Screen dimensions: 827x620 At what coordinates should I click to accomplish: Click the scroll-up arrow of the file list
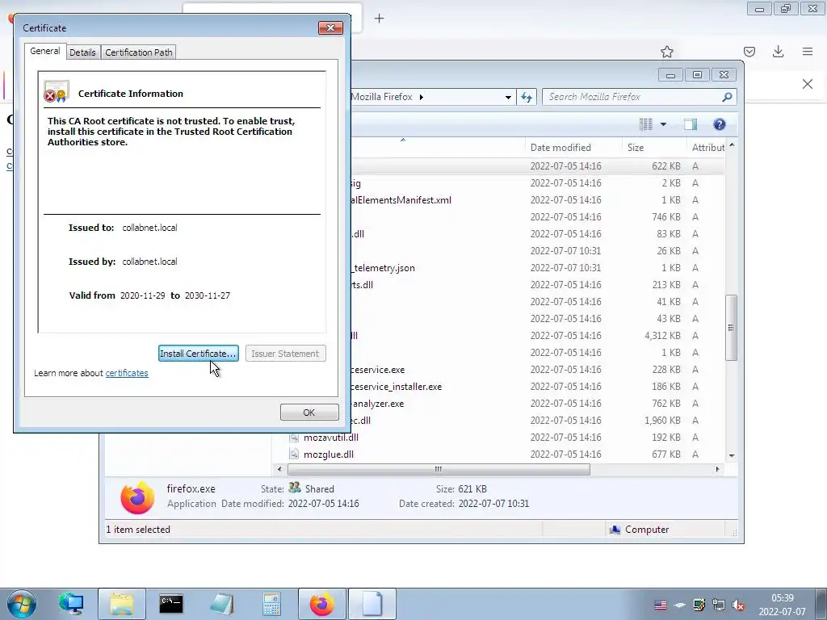[732, 145]
